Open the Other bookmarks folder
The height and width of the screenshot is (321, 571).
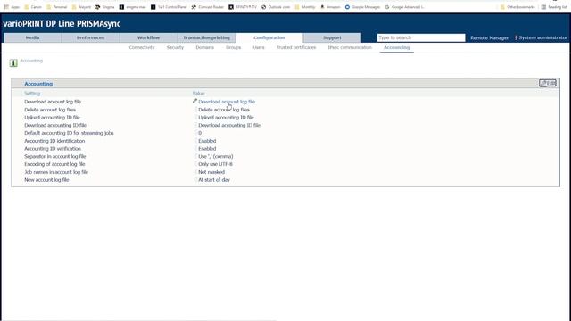(517, 7)
